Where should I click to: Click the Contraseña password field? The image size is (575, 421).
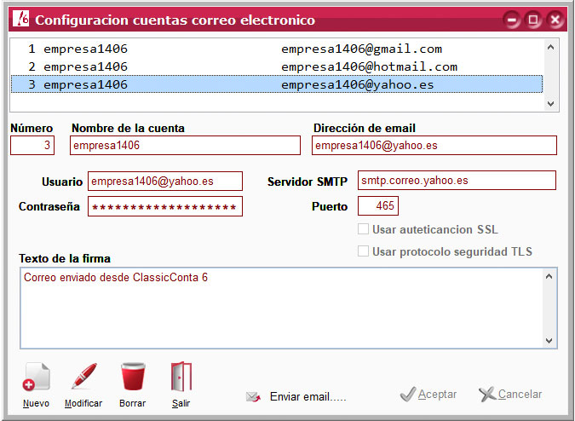pos(165,206)
